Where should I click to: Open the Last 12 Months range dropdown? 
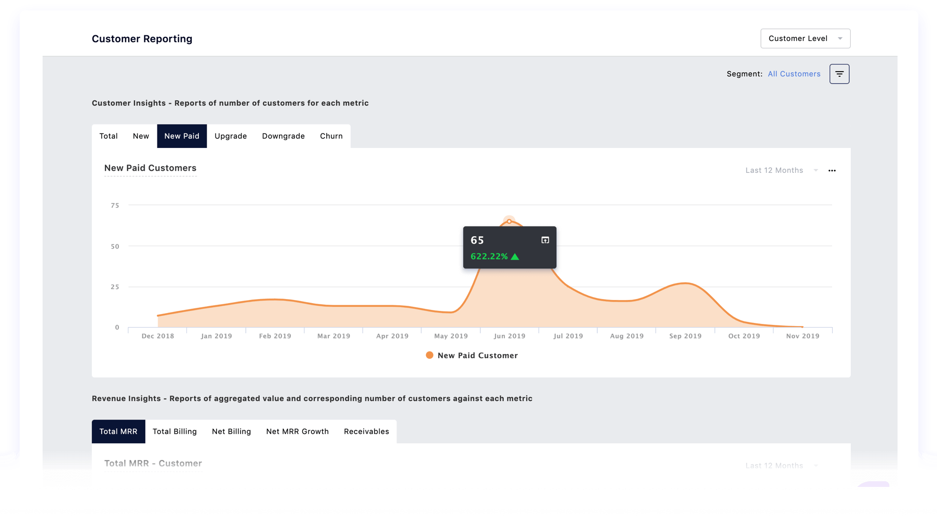click(781, 170)
